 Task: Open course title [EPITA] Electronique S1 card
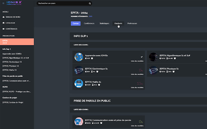coord(96,69)
